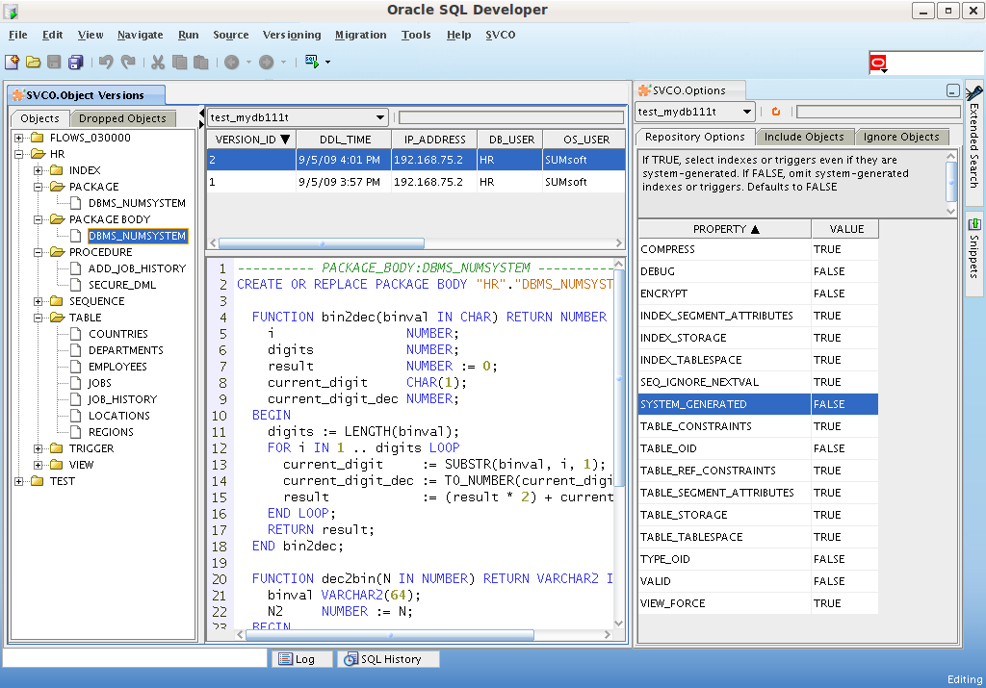Click the Save All toolbar icon

point(75,62)
